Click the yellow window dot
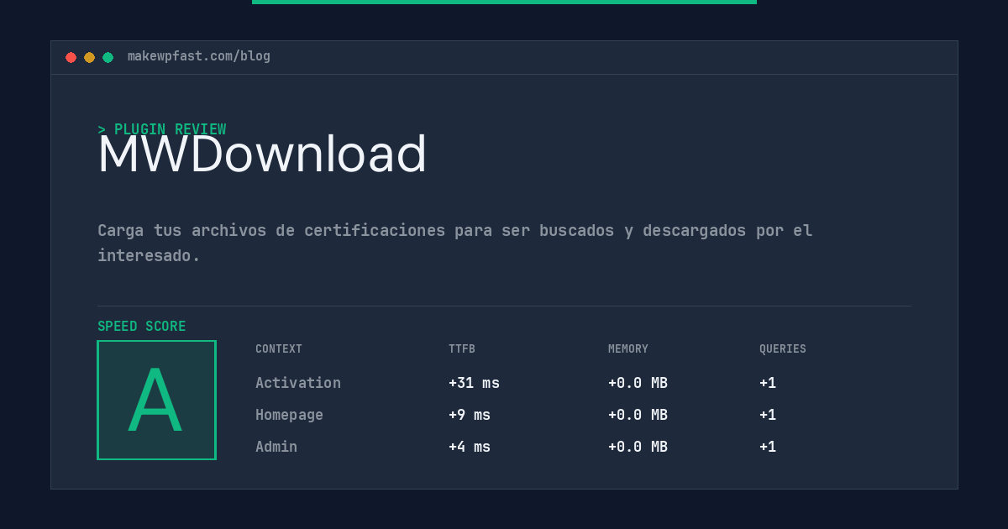This screenshot has height=529, width=1008. (89, 57)
